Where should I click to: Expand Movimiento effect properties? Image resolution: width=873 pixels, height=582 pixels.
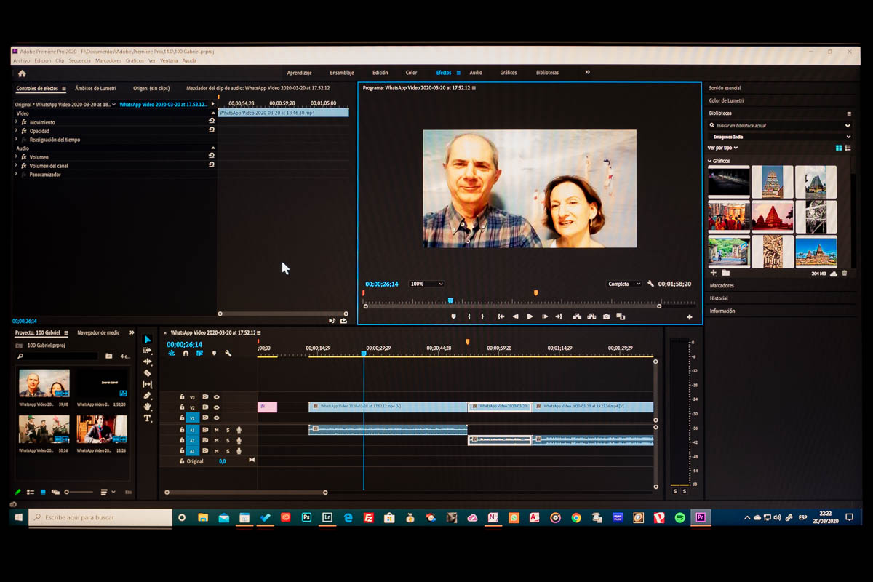16,122
